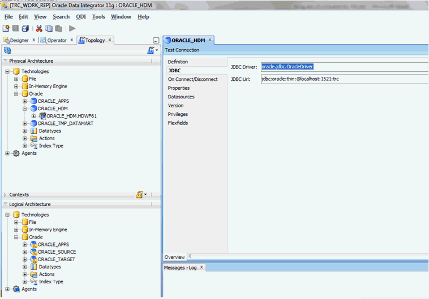Expand ORACLE_HDM.HDWF61 schema node
The image size is (429, 299).
click(x=33, y=116)
